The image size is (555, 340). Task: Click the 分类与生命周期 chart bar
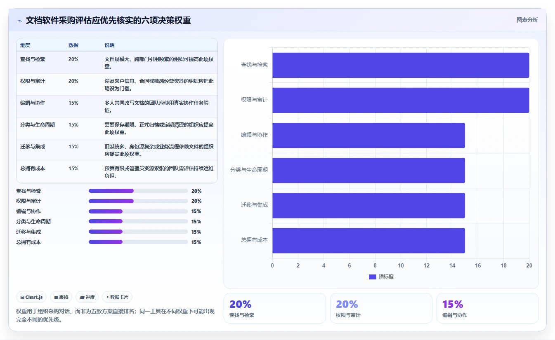tap(368, 170)
